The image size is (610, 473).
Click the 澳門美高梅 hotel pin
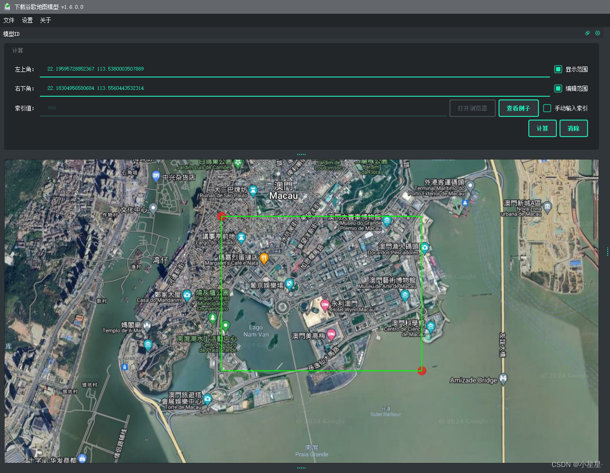pos(331,335)
